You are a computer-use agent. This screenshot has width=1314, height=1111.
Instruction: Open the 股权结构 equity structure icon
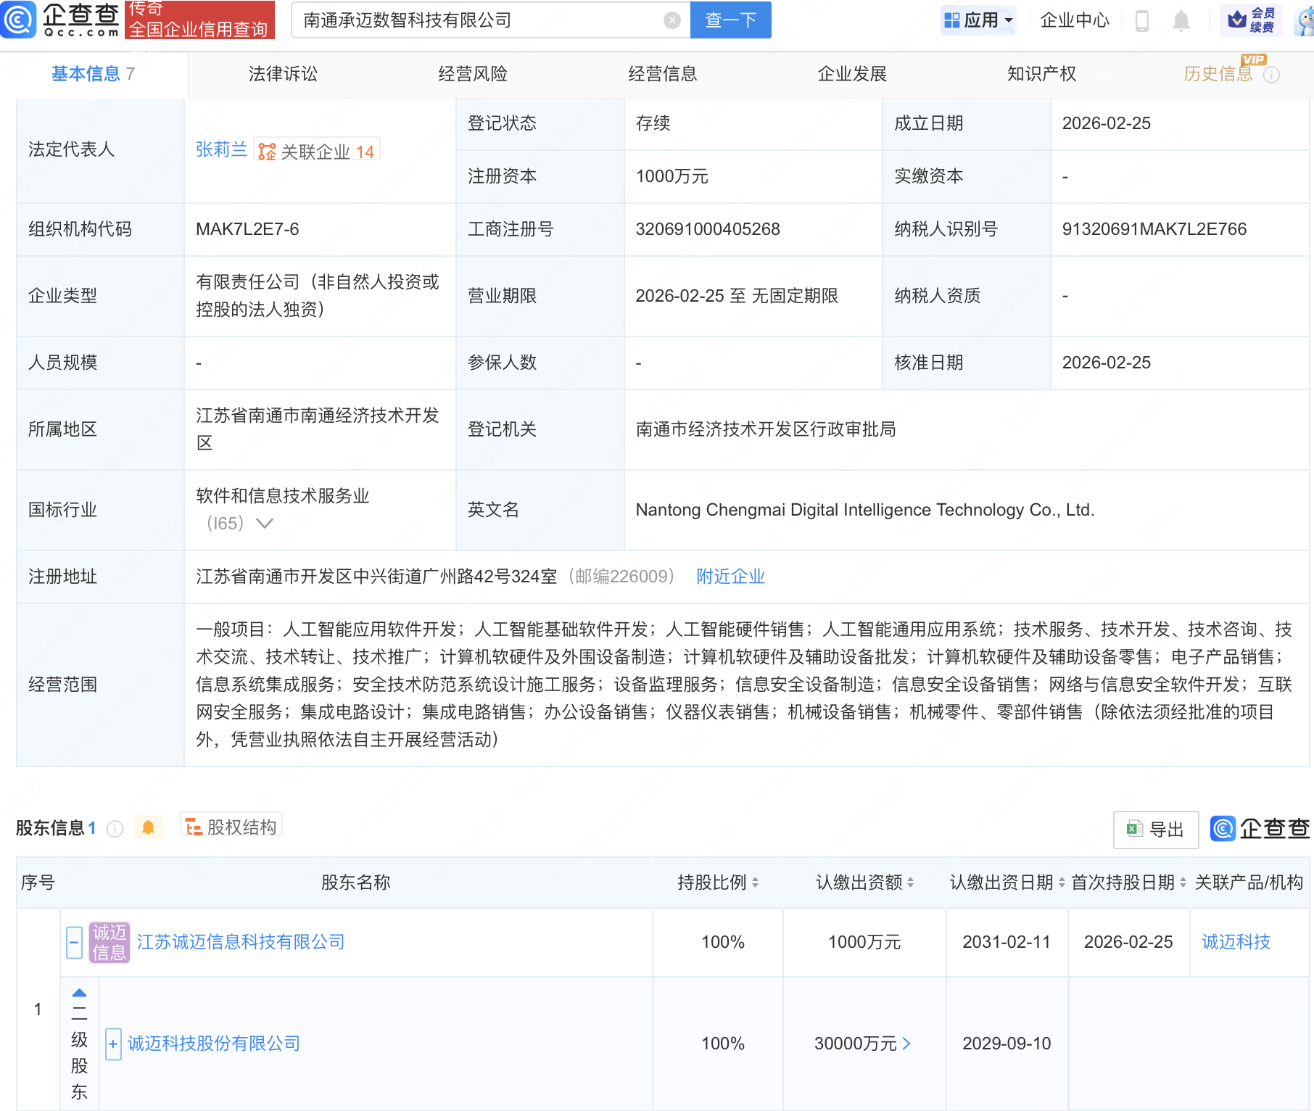tap(194, 827)
